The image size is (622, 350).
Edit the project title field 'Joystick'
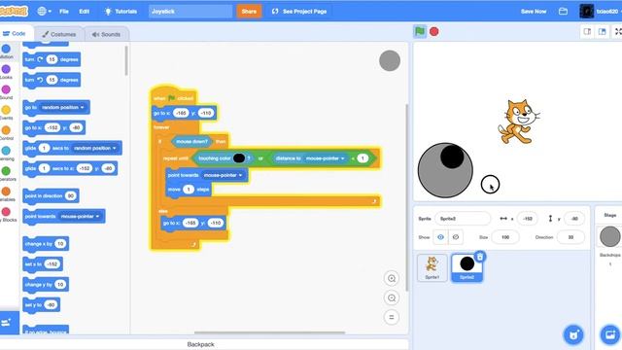click(190, 11)
